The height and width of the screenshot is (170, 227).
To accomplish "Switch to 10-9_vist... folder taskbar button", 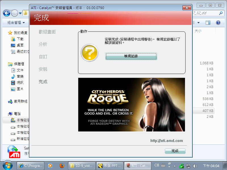I will (x=82, y=166).
